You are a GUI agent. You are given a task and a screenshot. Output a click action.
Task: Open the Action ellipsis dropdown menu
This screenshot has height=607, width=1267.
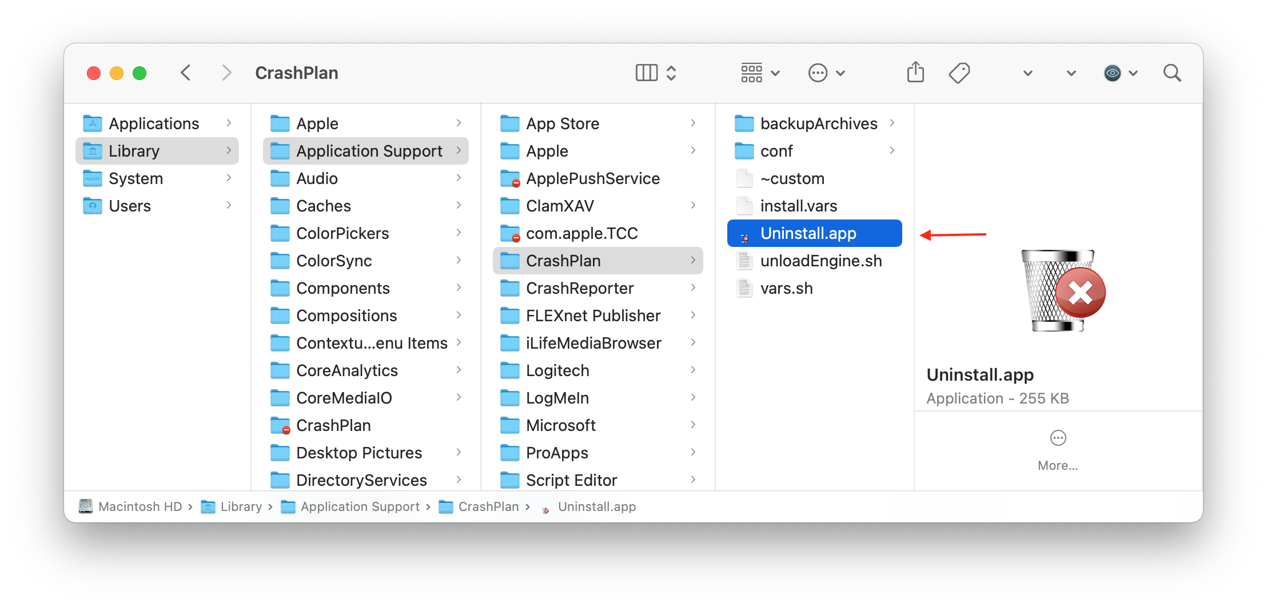click(827, 73)
